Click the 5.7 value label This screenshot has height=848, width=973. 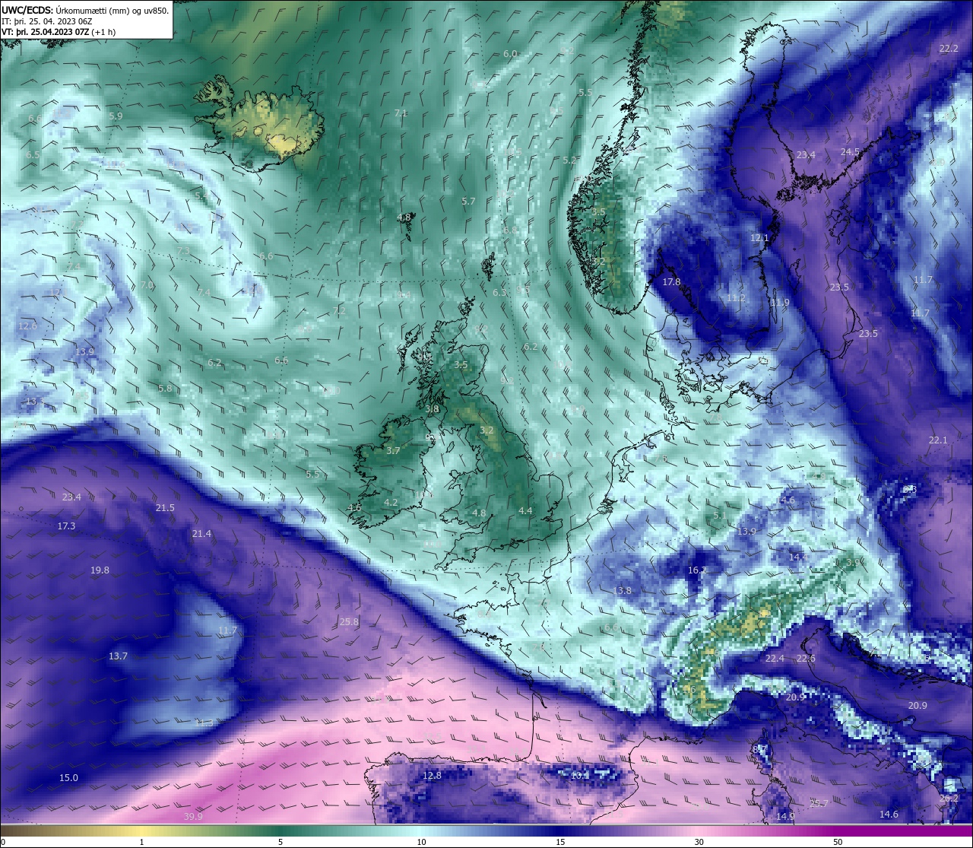[x=468, y=201]
